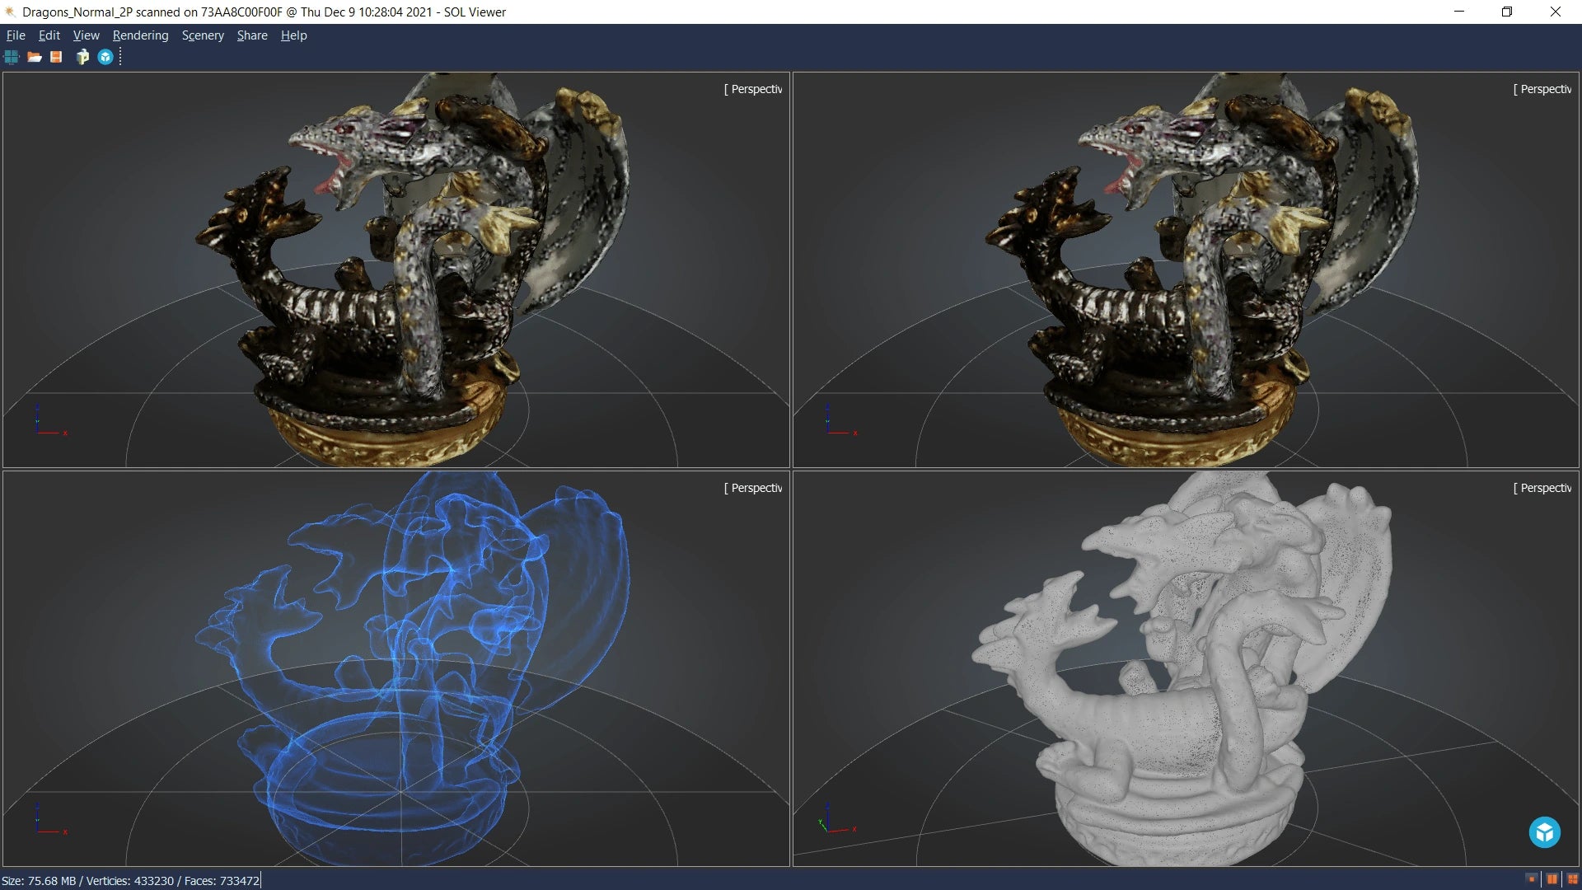Image resolution: width=1582 pixels, height=890 pixels.
Task: Click the blue X-ray dragon model
Action: tap(412, 667)
